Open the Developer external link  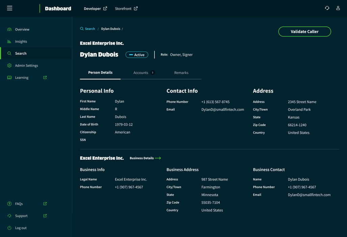point(95,8)
